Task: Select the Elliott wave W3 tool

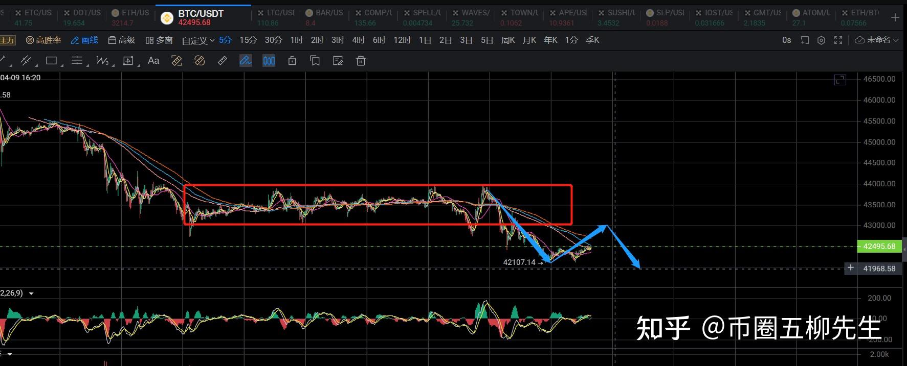Action: point(102,61)
